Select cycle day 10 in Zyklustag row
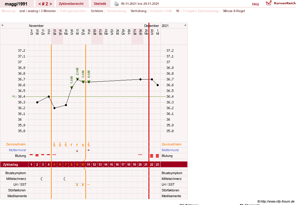296x205 pixels. (83, 164)
